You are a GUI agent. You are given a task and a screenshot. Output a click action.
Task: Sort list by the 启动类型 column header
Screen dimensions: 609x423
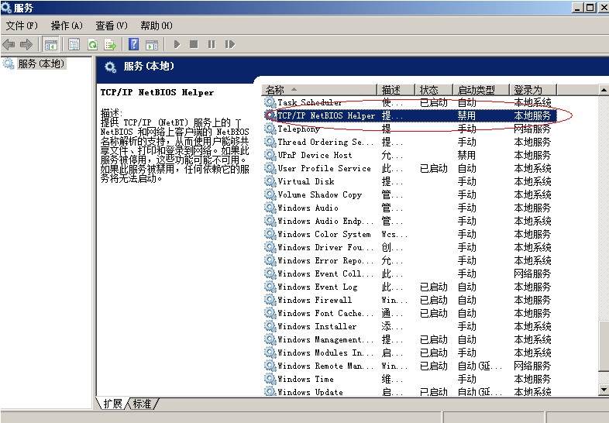point(480,90)
